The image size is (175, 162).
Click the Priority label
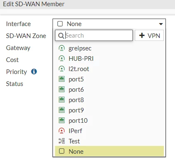(x=17, y=72)
